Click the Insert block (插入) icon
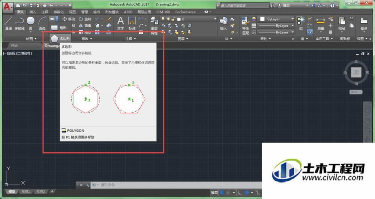The image size is (375, 199). tap(223, 23)
